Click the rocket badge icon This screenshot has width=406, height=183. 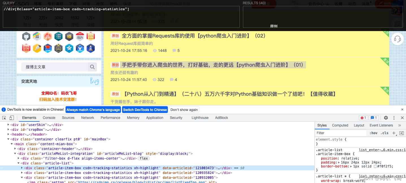coord(91,48)
